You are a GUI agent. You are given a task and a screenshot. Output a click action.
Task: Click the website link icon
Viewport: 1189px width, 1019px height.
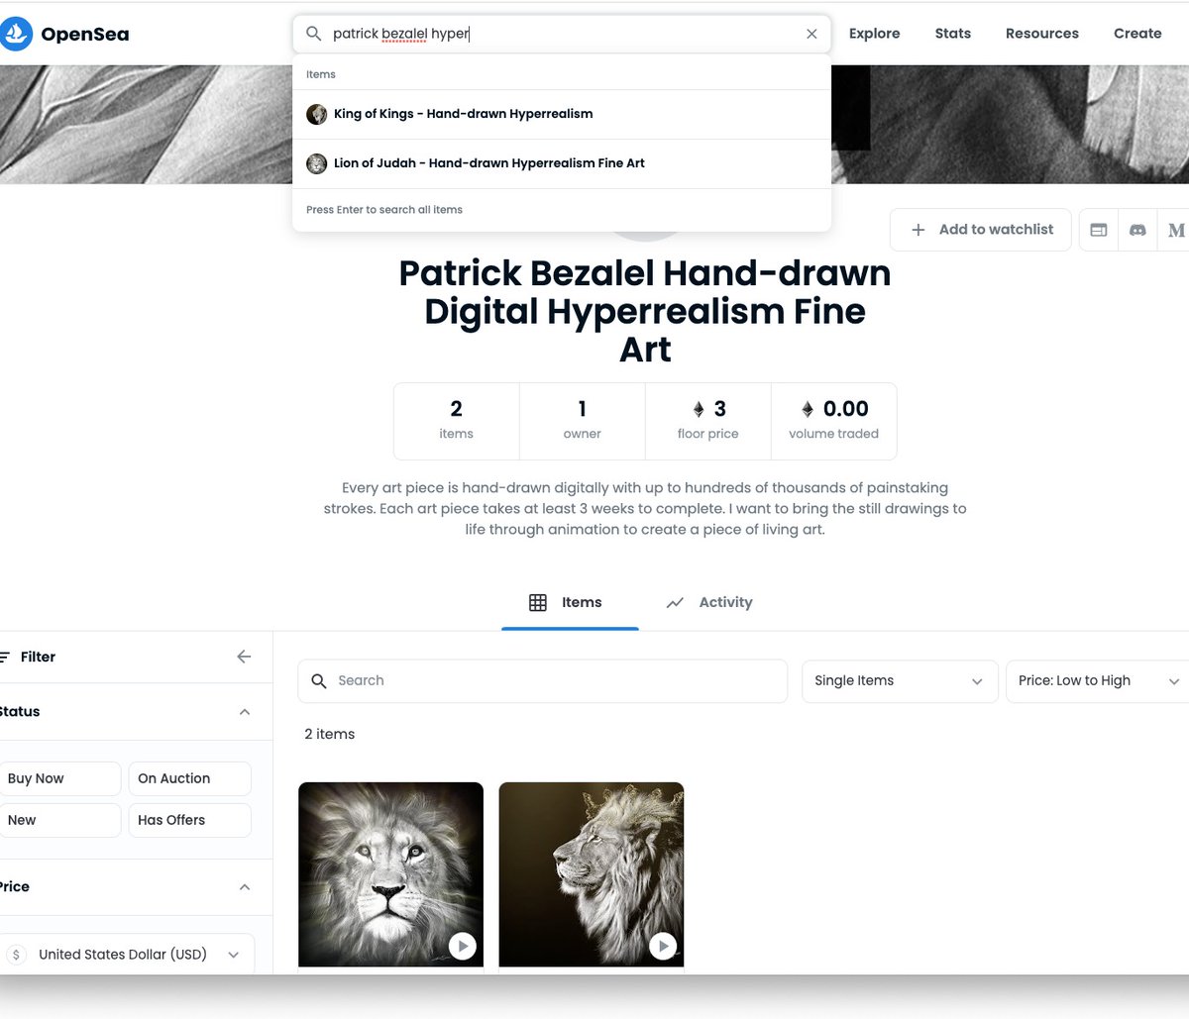tap(1099, 230)
